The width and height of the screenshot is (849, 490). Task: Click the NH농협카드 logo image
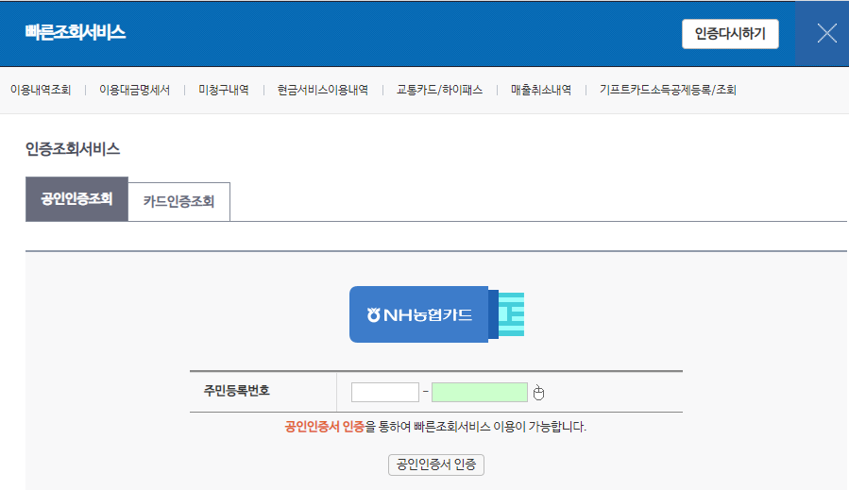coord(436,314)
